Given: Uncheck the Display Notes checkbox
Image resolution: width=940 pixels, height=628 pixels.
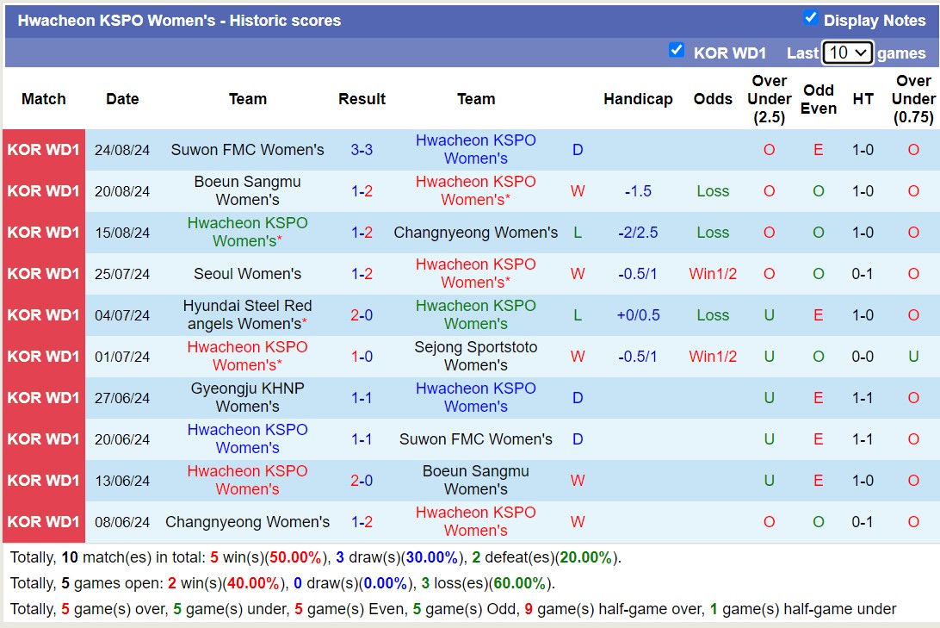Looking at the screenshot, I should pyautogui.click(x=810, y=19).
